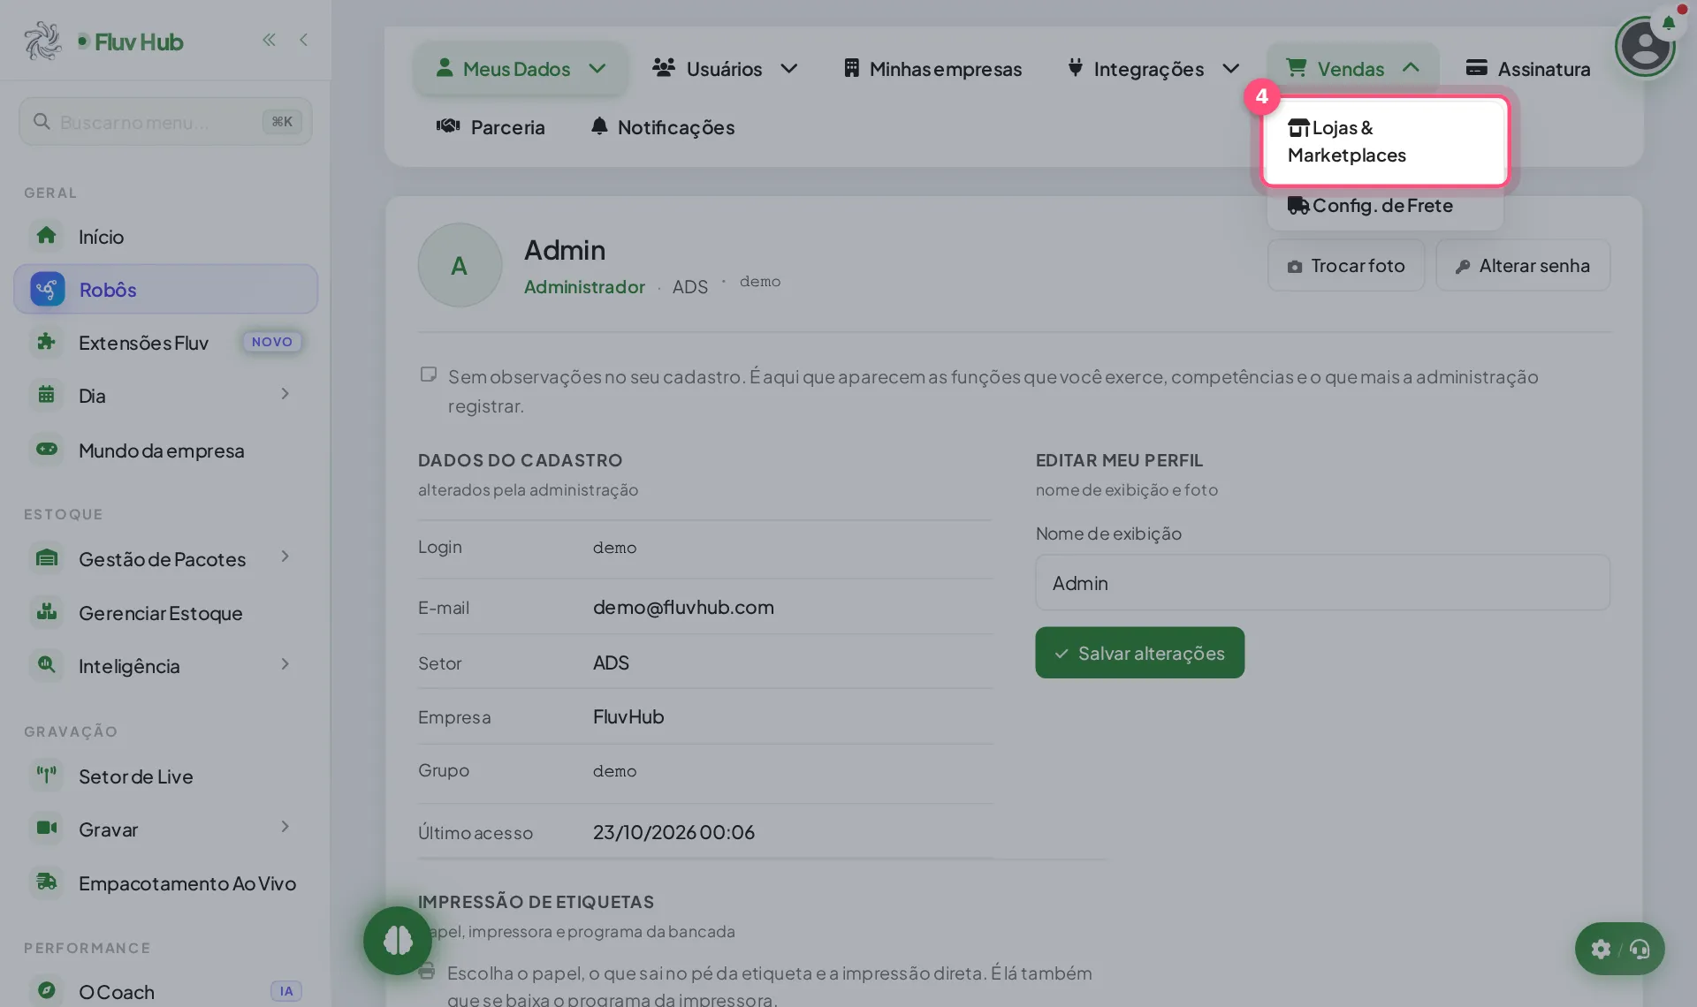Open the Minhas empresas tab
This screenshot has width=1697, height=1007.
[x=932, y=69]
